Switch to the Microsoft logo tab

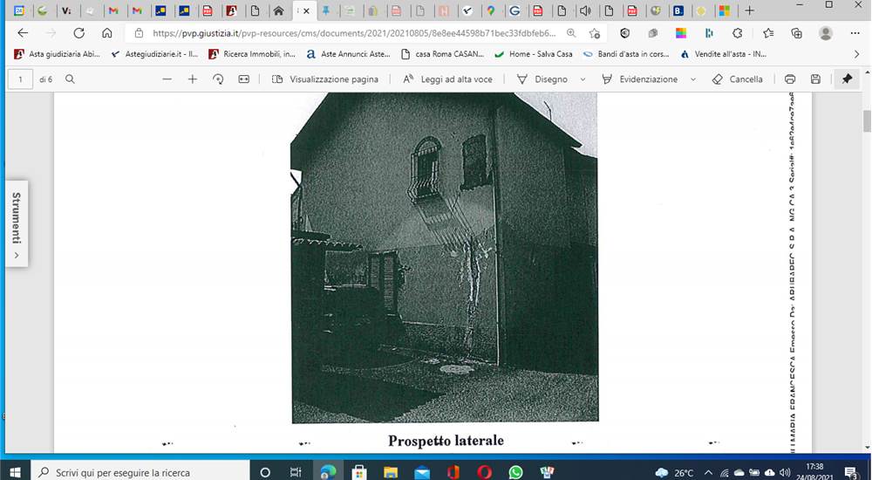(x=724, y=10)
